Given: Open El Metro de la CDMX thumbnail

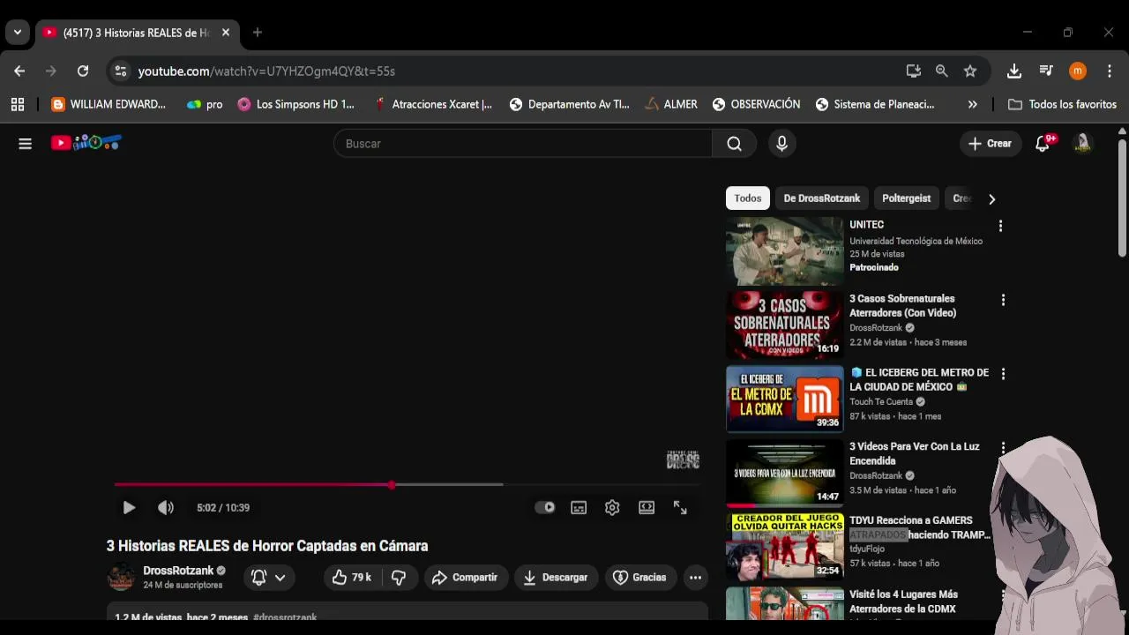Looking at the screenshot, I should coord(784,399).
